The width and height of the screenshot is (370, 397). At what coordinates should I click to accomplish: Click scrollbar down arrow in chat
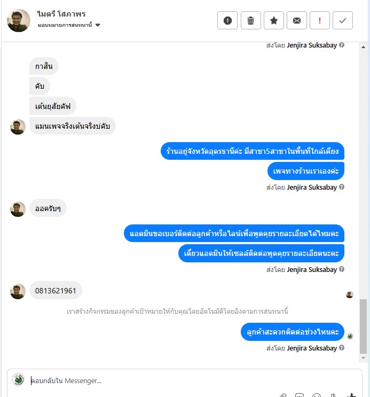click(363, 358)
